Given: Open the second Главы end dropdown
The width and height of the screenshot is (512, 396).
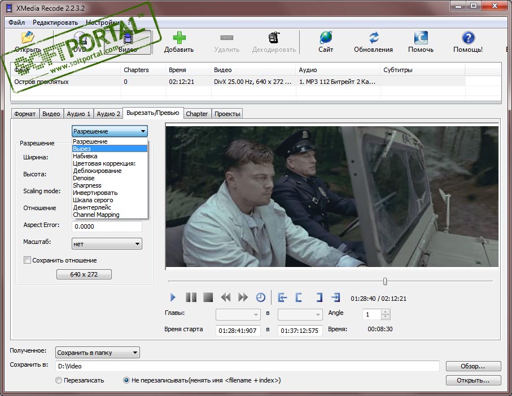Looking at the screenshot, I should tap(300, 314).
